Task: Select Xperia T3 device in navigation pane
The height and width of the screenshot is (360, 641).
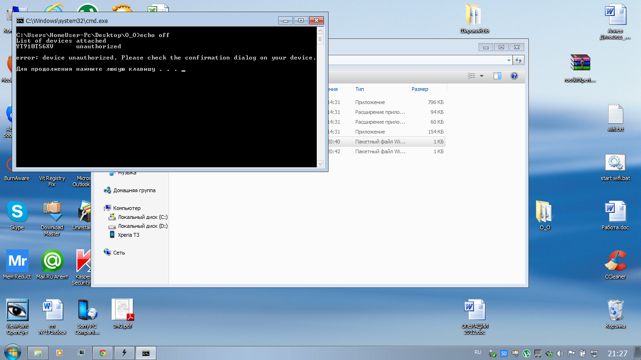Action: [x=128, y=235]
